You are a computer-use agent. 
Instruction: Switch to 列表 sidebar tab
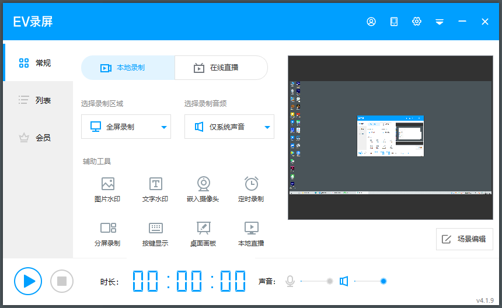[x=39, y=100]
